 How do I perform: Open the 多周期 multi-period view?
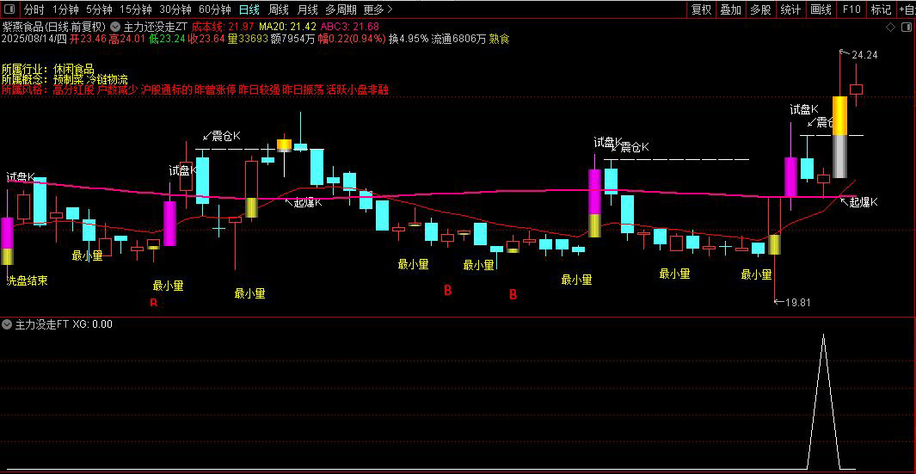(340, 9)
